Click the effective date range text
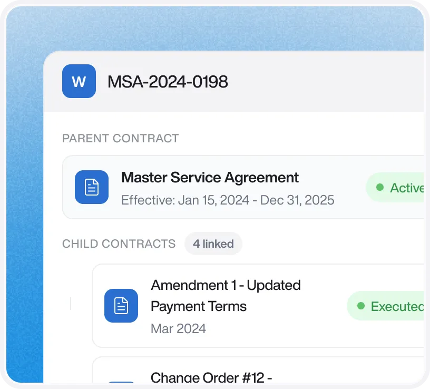 (228, 200)
